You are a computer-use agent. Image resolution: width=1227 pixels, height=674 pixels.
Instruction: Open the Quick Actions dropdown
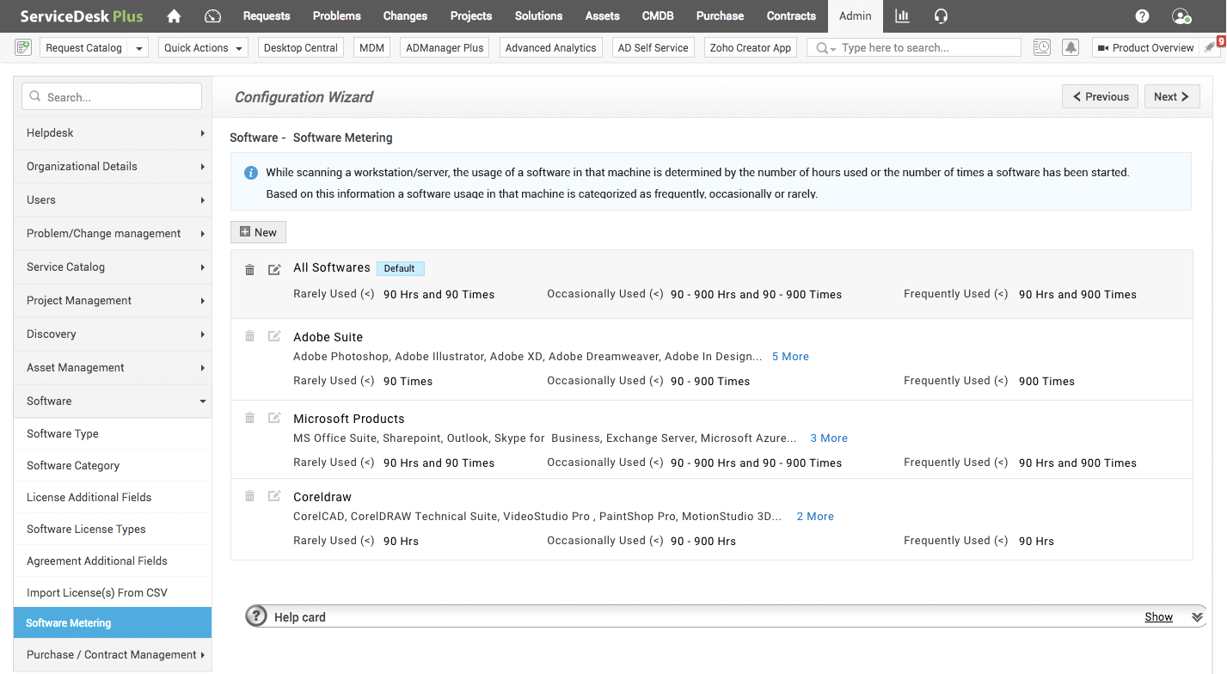203,48
